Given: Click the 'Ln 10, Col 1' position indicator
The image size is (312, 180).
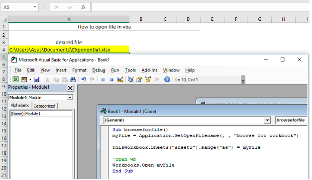Looking at the screenshot, I should point(187,80).
